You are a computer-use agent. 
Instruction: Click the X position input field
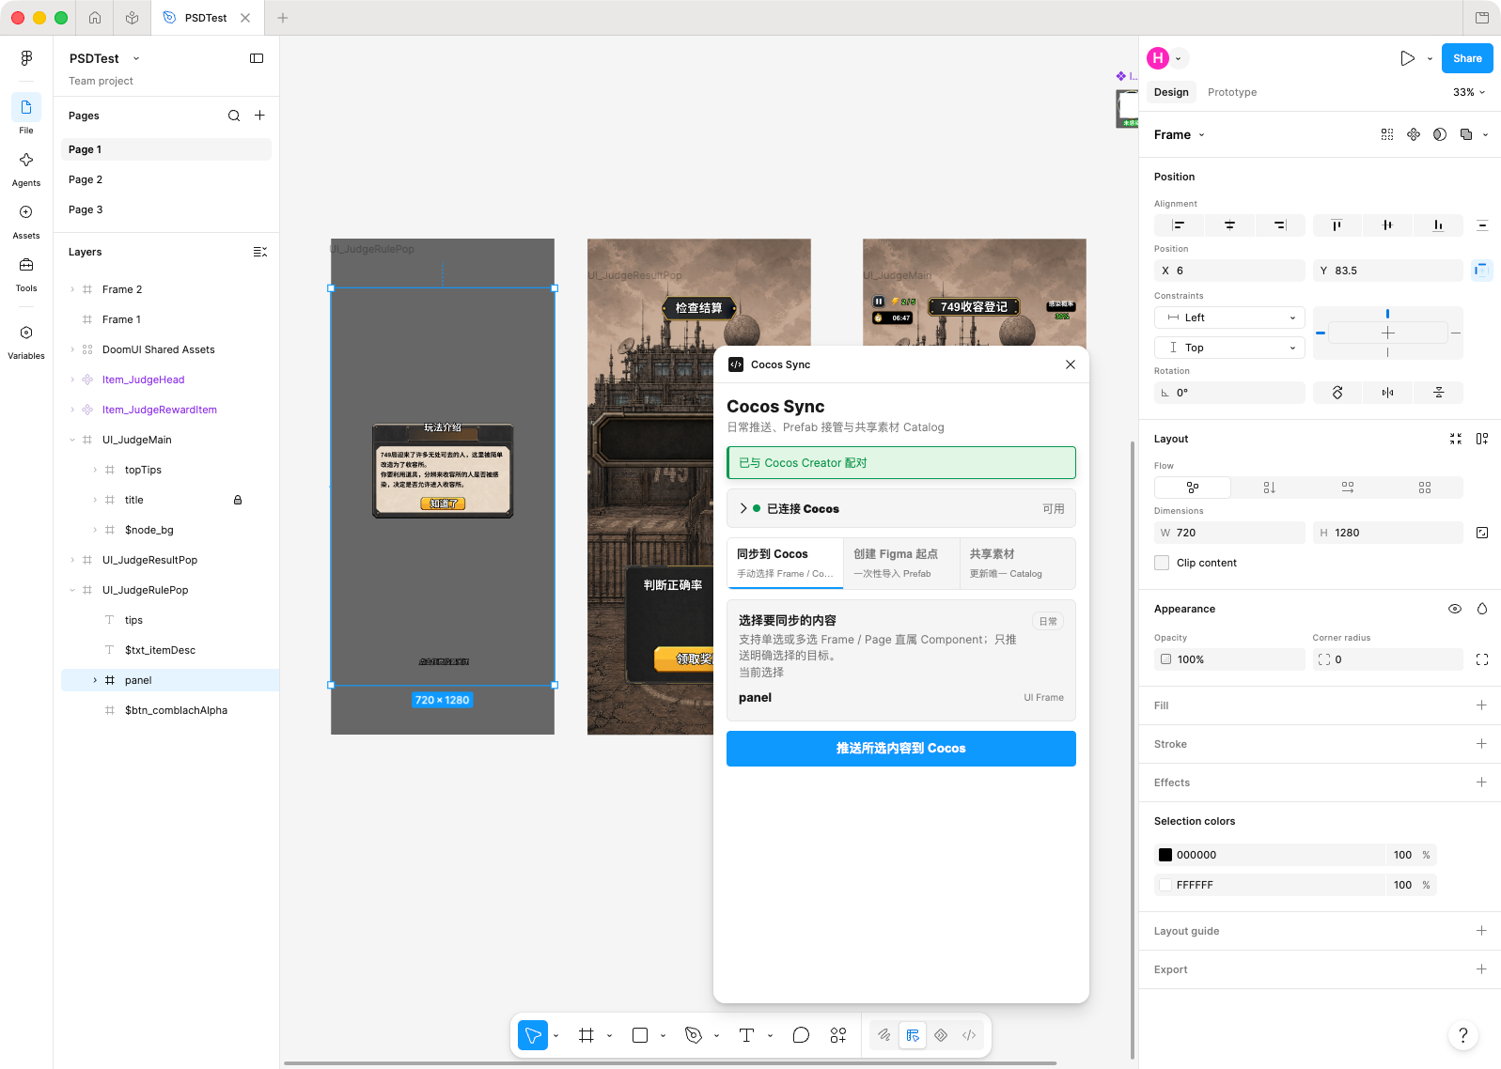click(1229, 271)
